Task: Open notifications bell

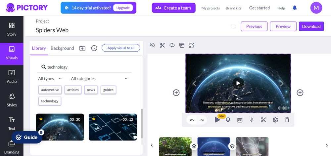Action: tap(295, 8)
